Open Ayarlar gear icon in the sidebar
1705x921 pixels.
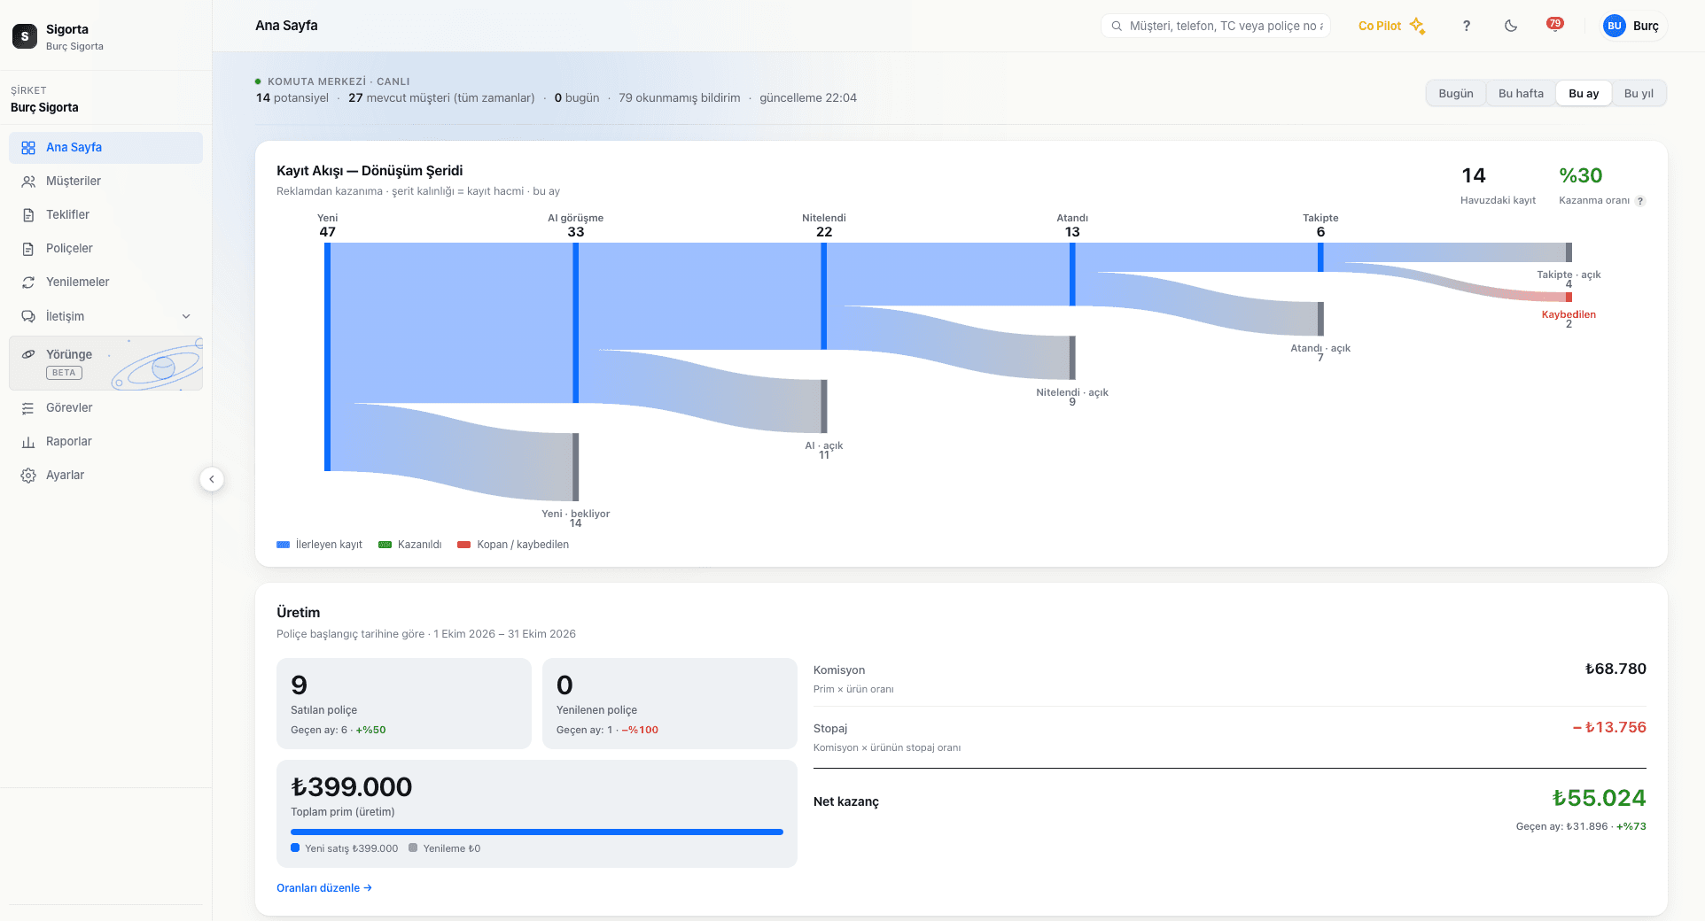click(28, 476)
